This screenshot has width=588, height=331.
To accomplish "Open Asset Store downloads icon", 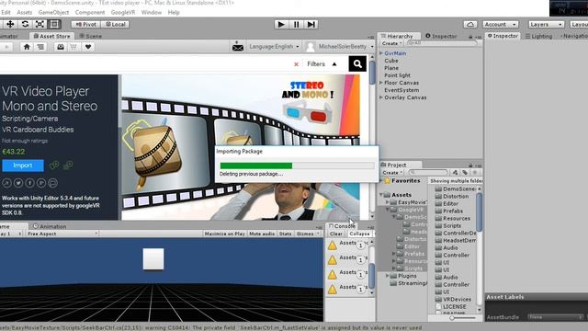I will click(61, 47).
